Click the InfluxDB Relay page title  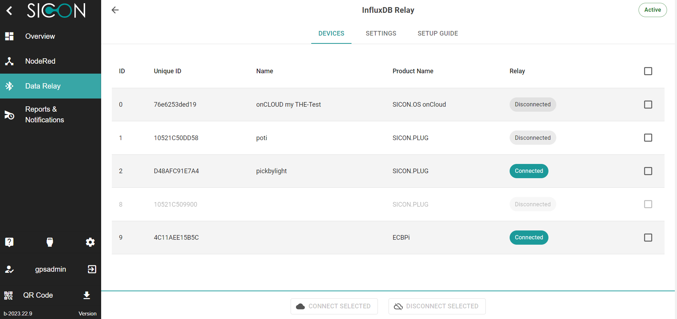388,10
